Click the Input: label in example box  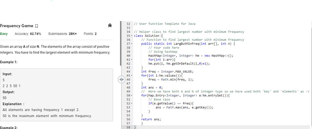7,74
